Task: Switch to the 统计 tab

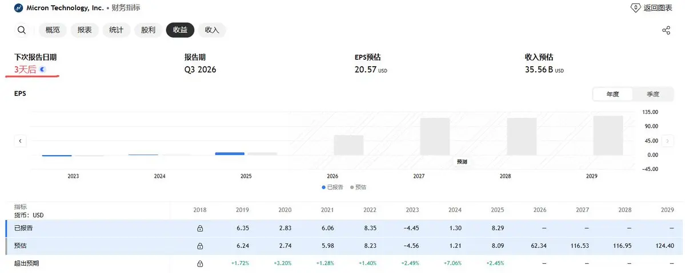Action: 116,30
